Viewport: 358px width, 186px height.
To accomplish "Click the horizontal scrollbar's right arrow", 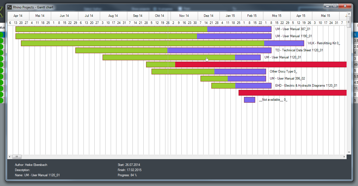I will (x=344, y=157).
